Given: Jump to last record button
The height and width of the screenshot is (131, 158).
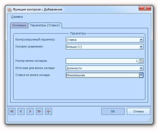Looking at the screenshot, I should click(x=39, y=111).
